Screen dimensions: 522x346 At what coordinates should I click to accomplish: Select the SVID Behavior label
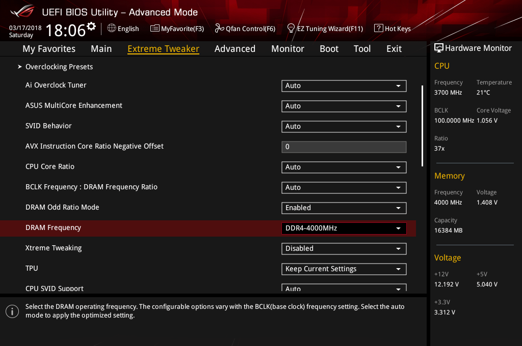(x=48, y=126)
